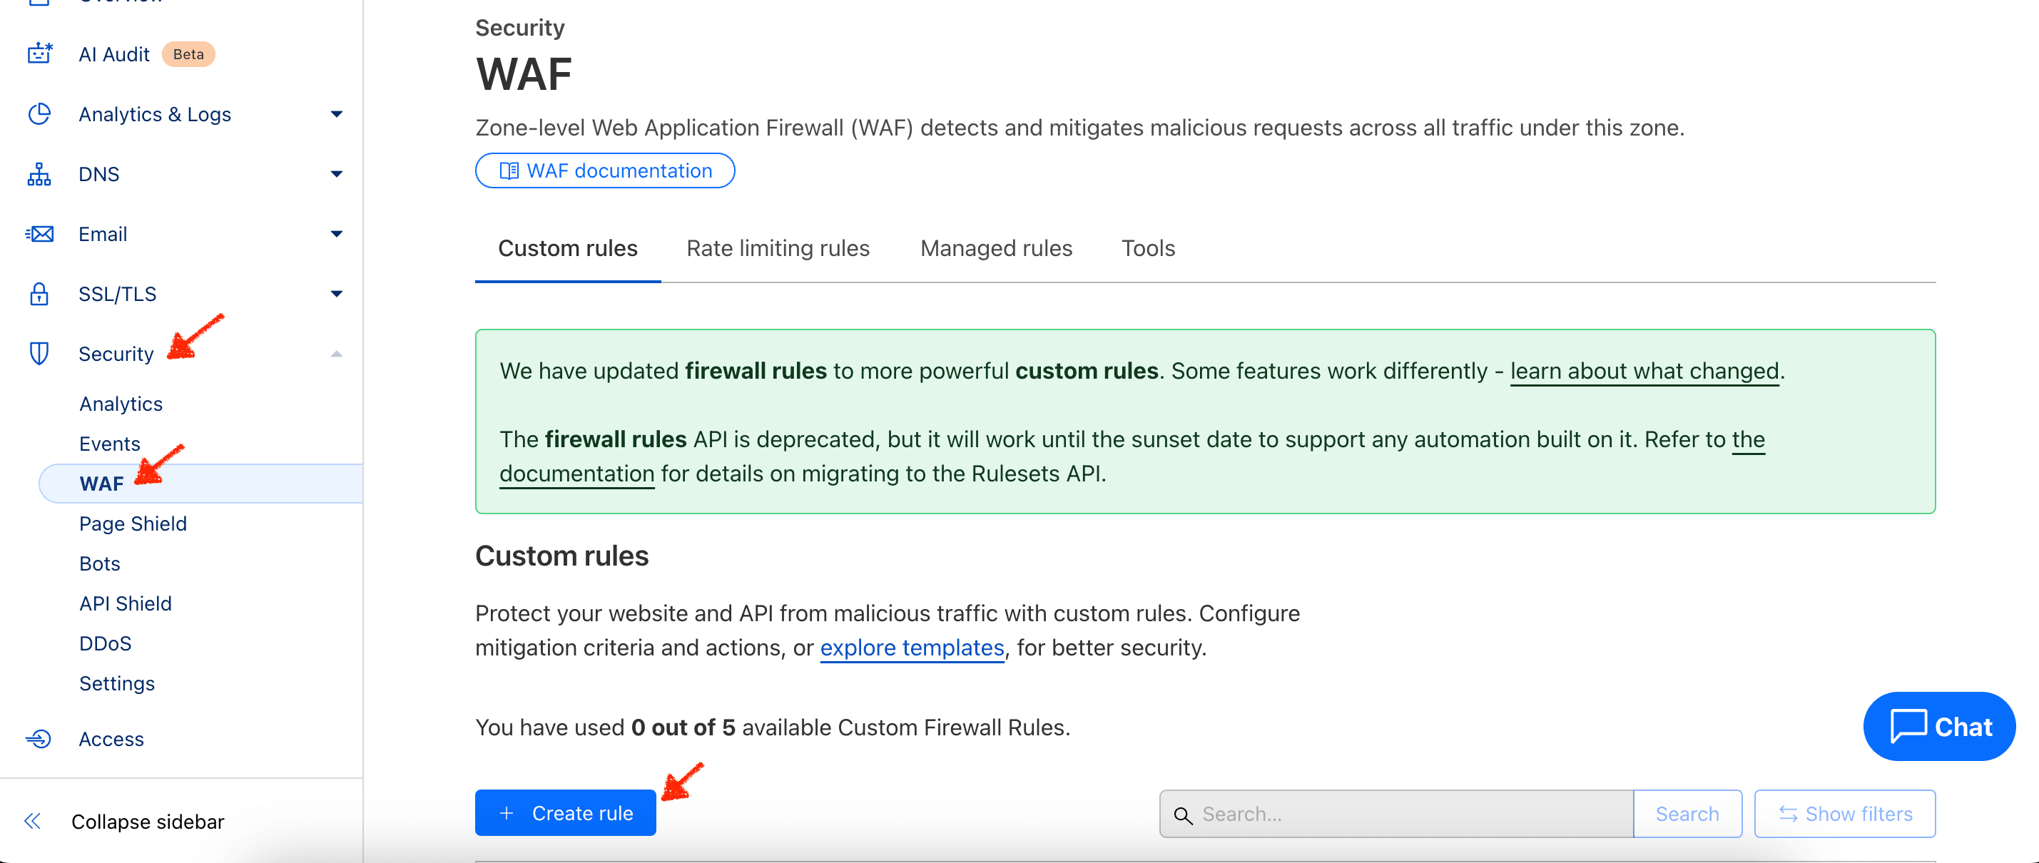Open DDoS in sidebar

pos(106,643)
